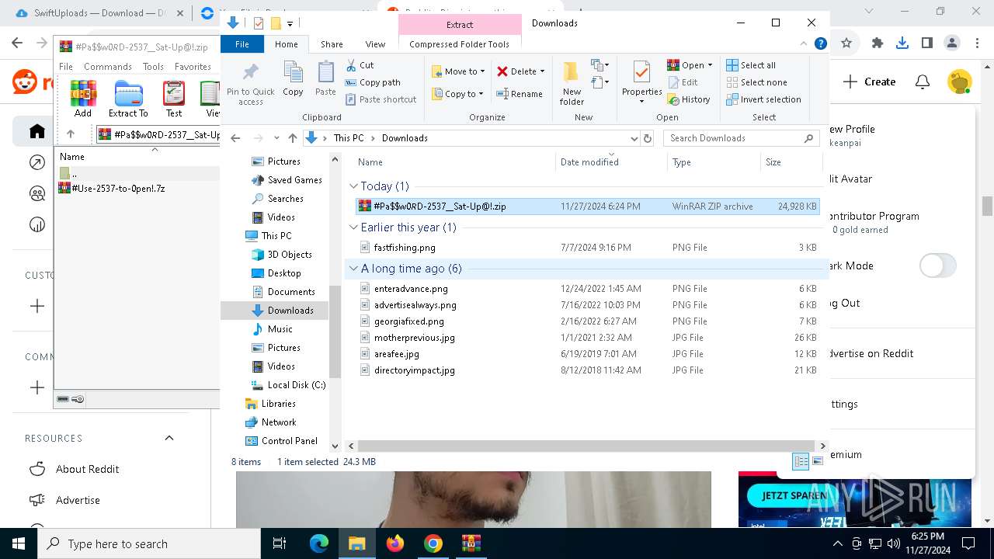Open Delete dropdown arrow

coord(542,71)
